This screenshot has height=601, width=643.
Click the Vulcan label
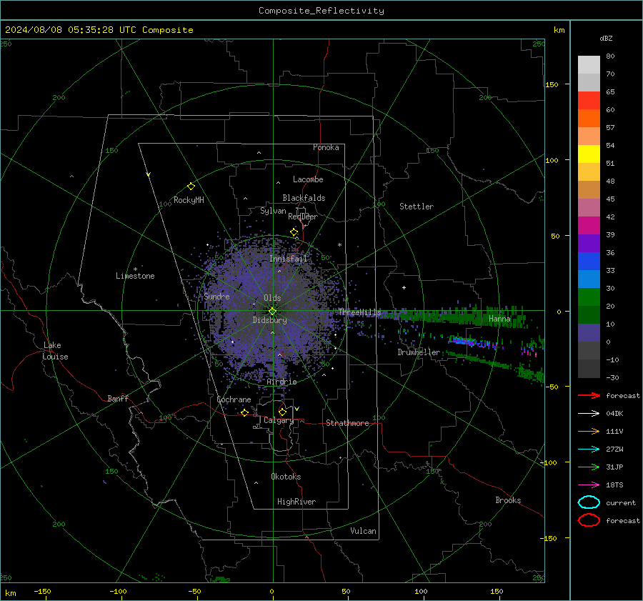point(364,531)
